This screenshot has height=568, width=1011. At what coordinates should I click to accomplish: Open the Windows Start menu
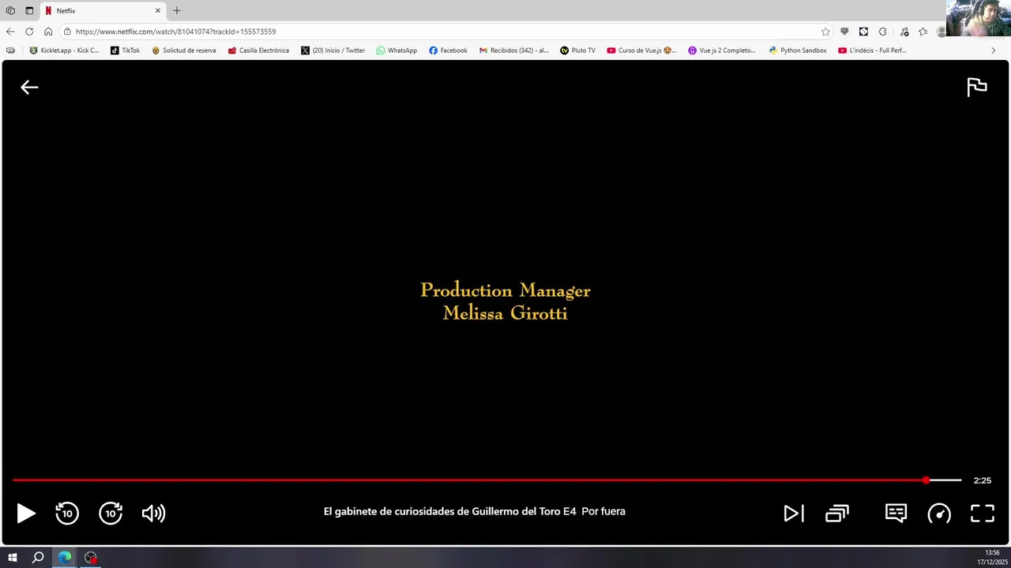pos(12,558)
